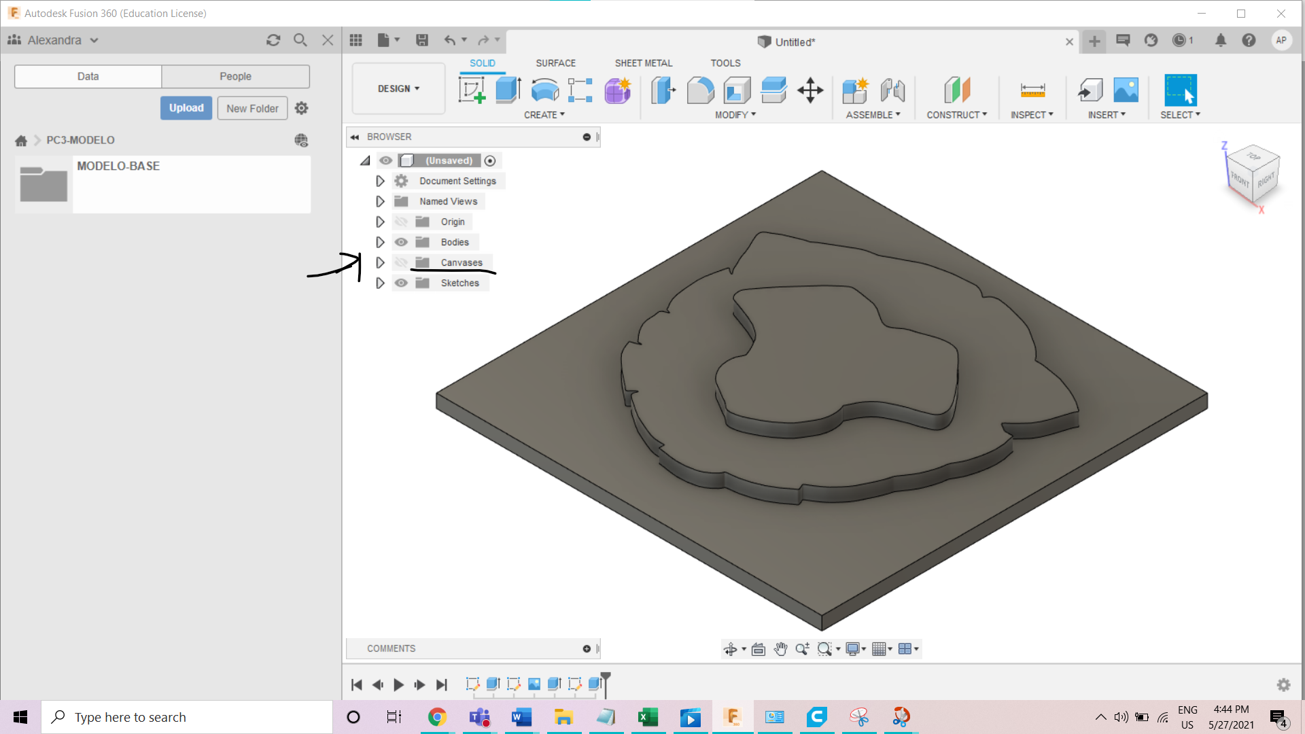This screenshot has width=1305, height=734.
Task: Open the notifications bell
Action: [1221, 40]
